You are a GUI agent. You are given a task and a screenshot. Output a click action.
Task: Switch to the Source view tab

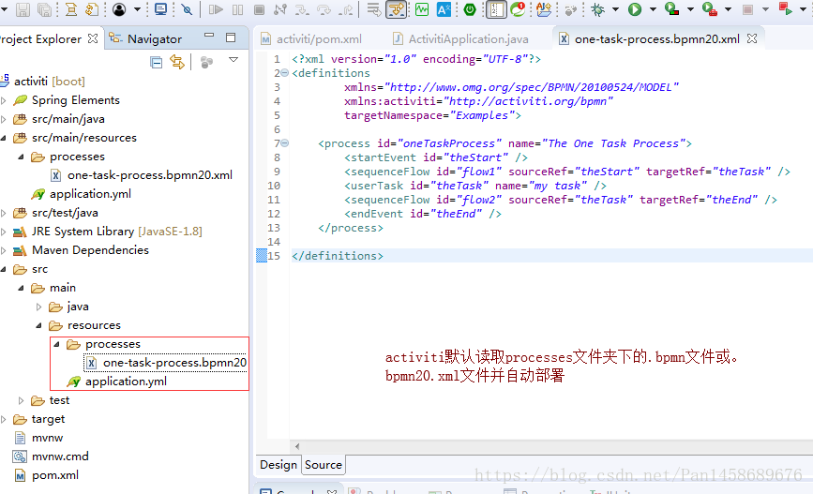324,464
